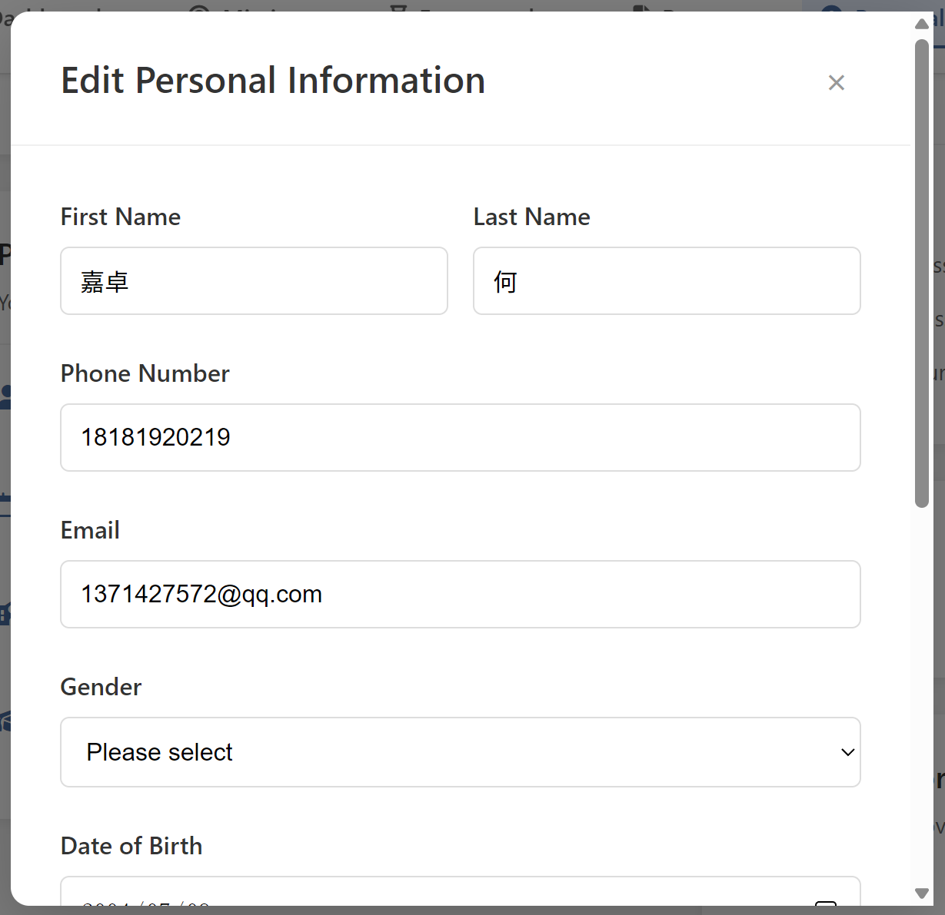Open the Gender dropdown
Screen dimensions: 945x915
[x=461, y=752]
